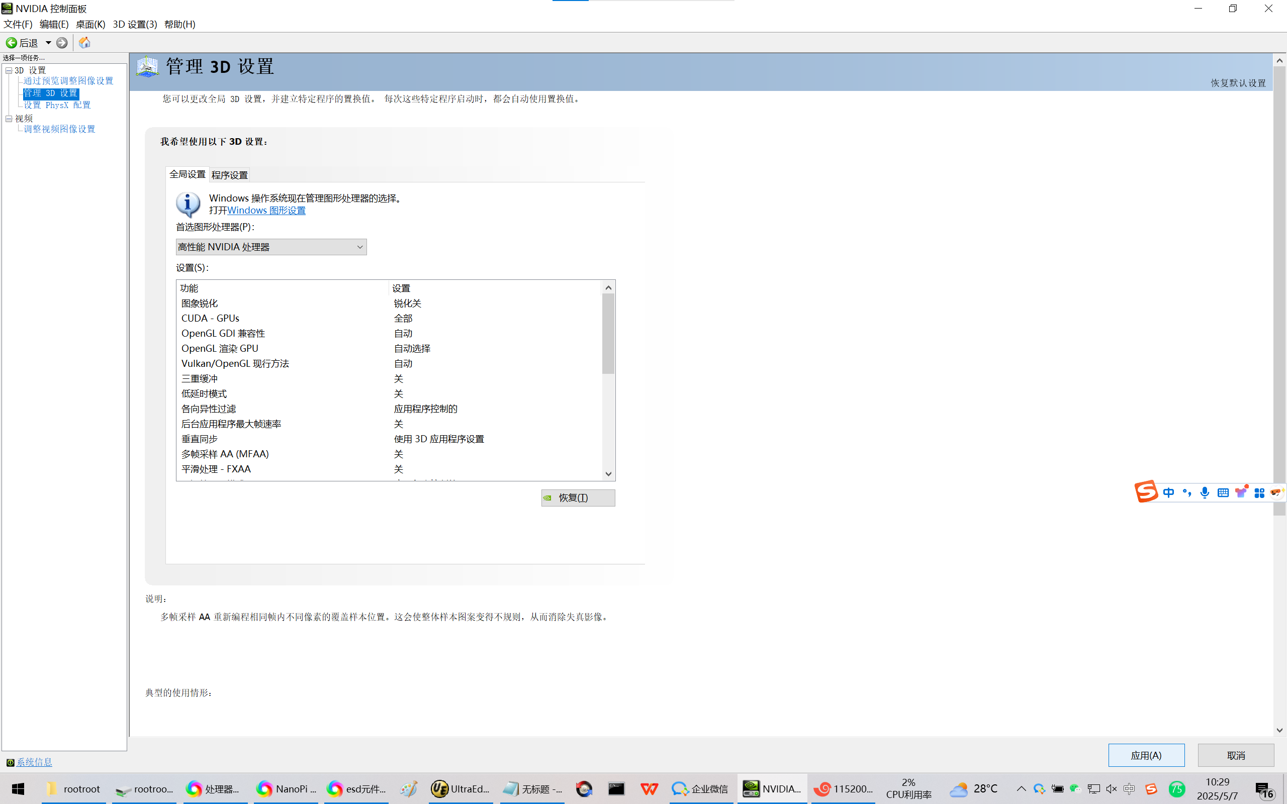Open the 3D 设置 menu
The width and height of the screenshot is (1287, 804).
tap(135, 24)
